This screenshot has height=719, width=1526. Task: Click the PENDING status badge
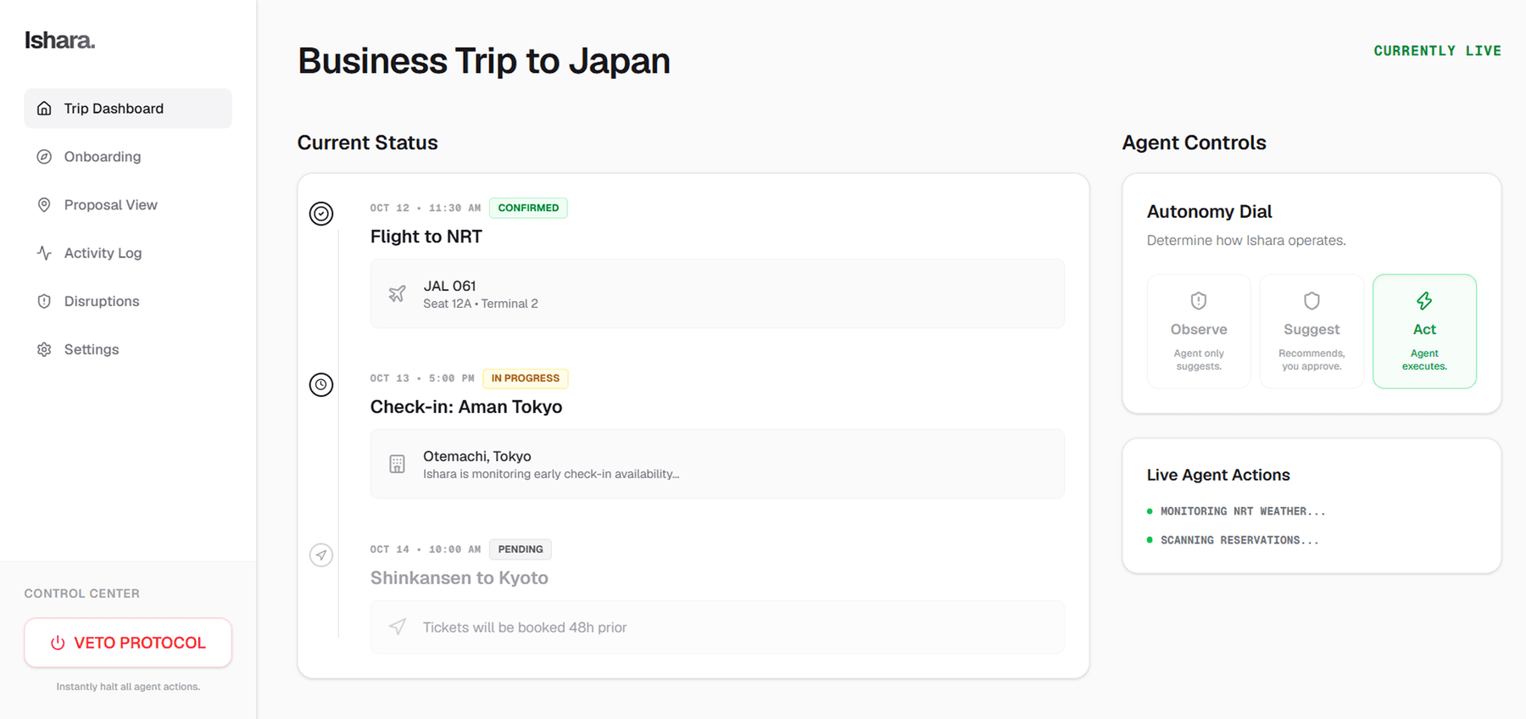(521, 549)
